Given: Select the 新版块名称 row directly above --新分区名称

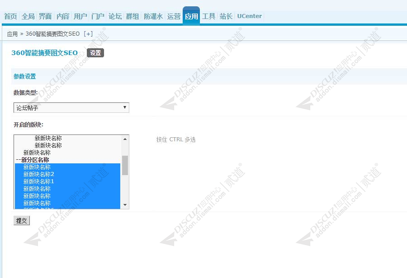Looking at the screenshot, I should [67, 153].
